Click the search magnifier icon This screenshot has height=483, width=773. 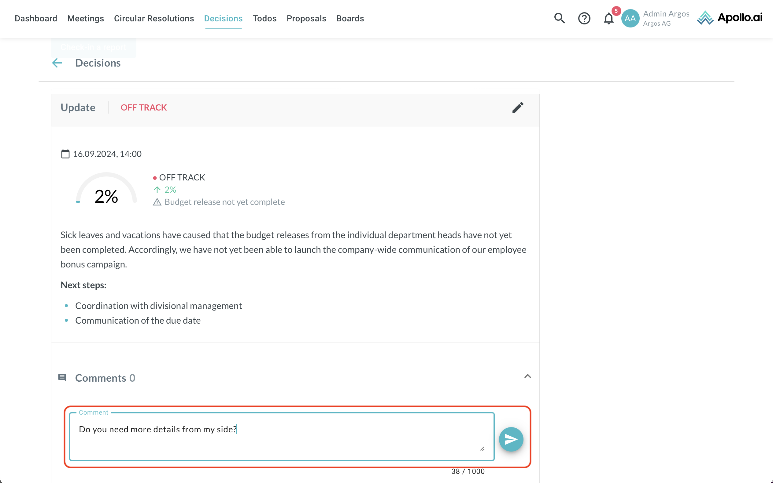point(559,18)
